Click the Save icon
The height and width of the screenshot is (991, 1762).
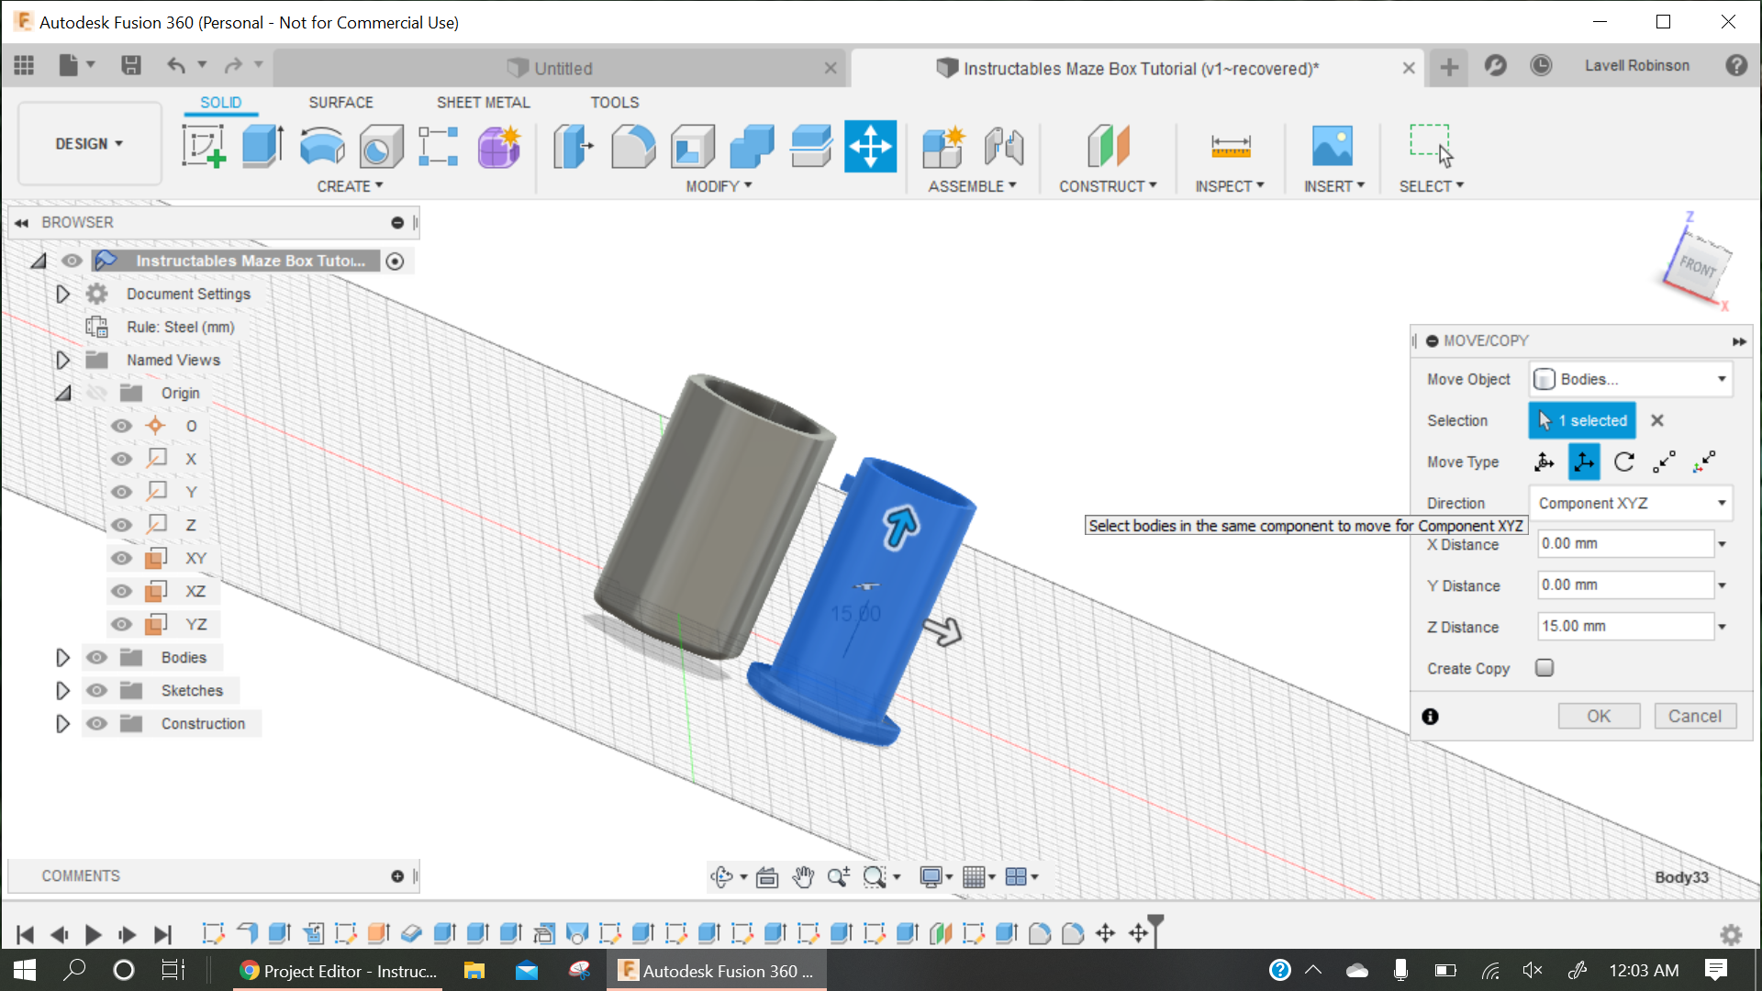click(x=131, y=65)
